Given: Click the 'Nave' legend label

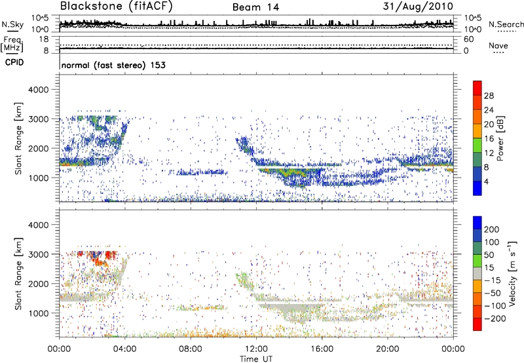Looking at the screenshot, I should pos(498,46).
